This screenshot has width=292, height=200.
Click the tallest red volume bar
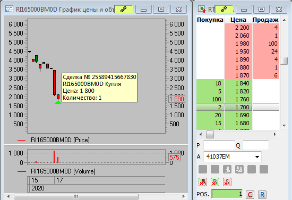(54, 156)
